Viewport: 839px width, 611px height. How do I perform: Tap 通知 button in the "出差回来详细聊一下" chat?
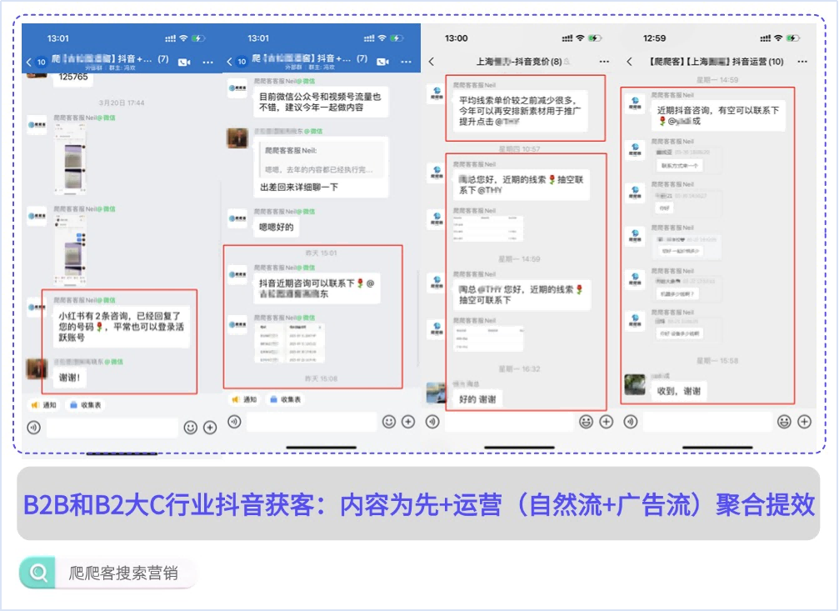pyautogui.click(x=244, y=399)
